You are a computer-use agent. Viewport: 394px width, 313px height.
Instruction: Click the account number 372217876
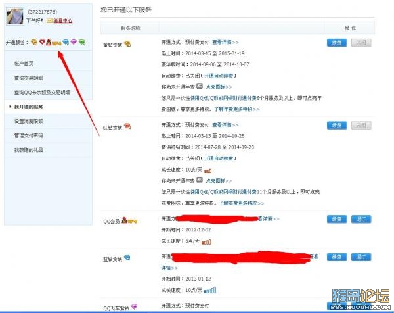pos(43,12)
